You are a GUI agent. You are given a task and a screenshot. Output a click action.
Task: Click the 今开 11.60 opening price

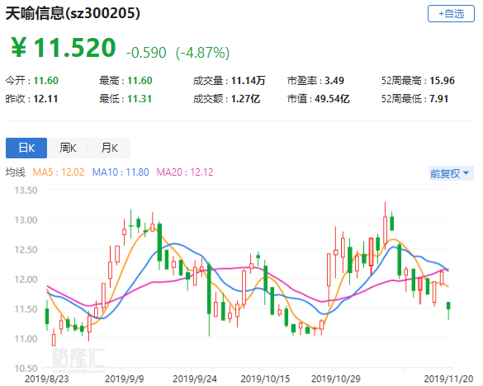[32, 81]
